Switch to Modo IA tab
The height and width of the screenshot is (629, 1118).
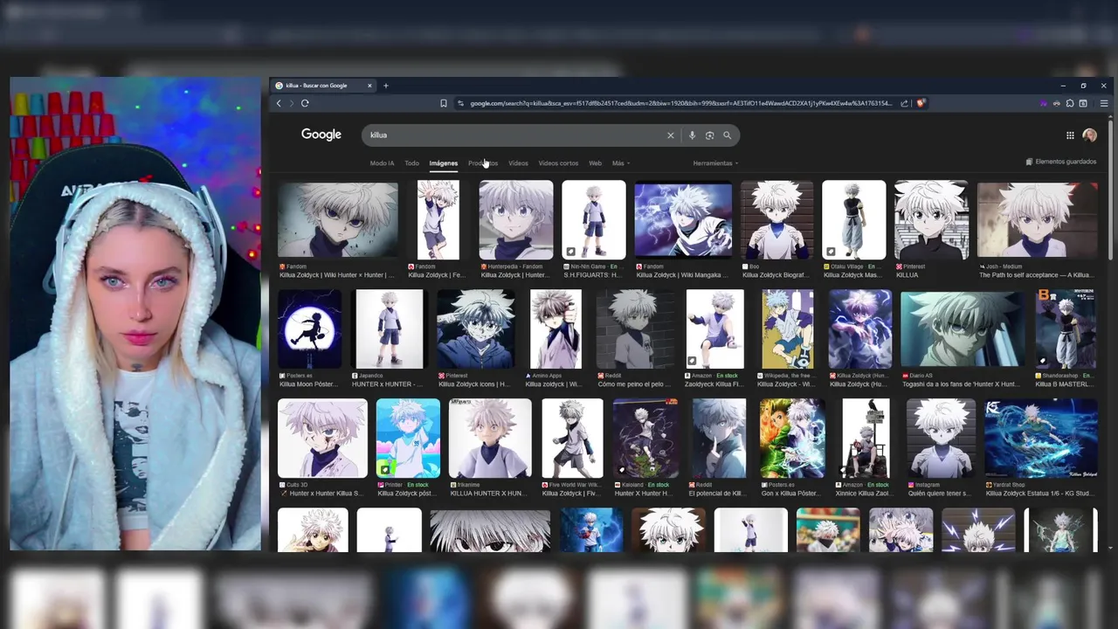point(382,163)
